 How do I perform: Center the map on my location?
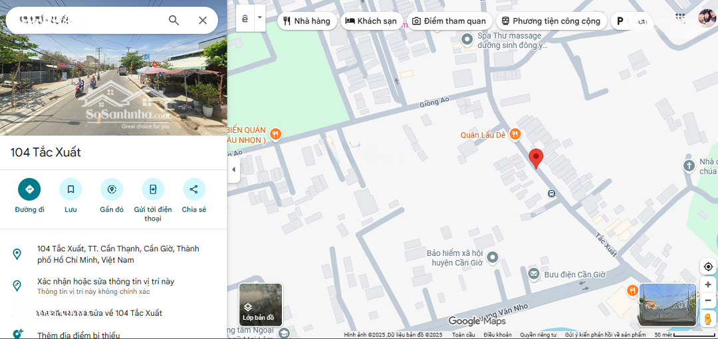(708, 267)
